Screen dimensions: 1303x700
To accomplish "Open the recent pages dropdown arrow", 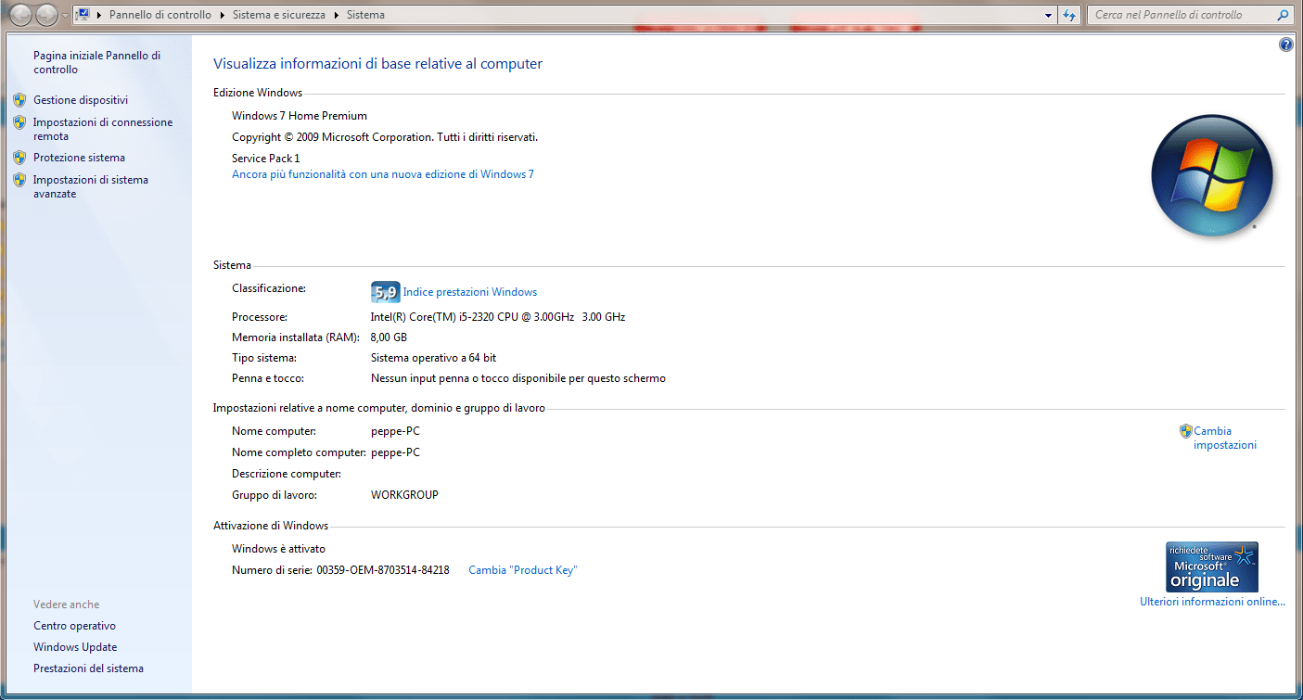I will (x=64, y=16).
